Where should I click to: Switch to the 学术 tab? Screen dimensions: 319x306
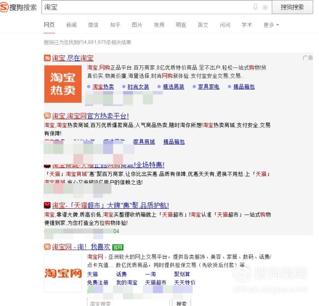click(x=247, y=25)
